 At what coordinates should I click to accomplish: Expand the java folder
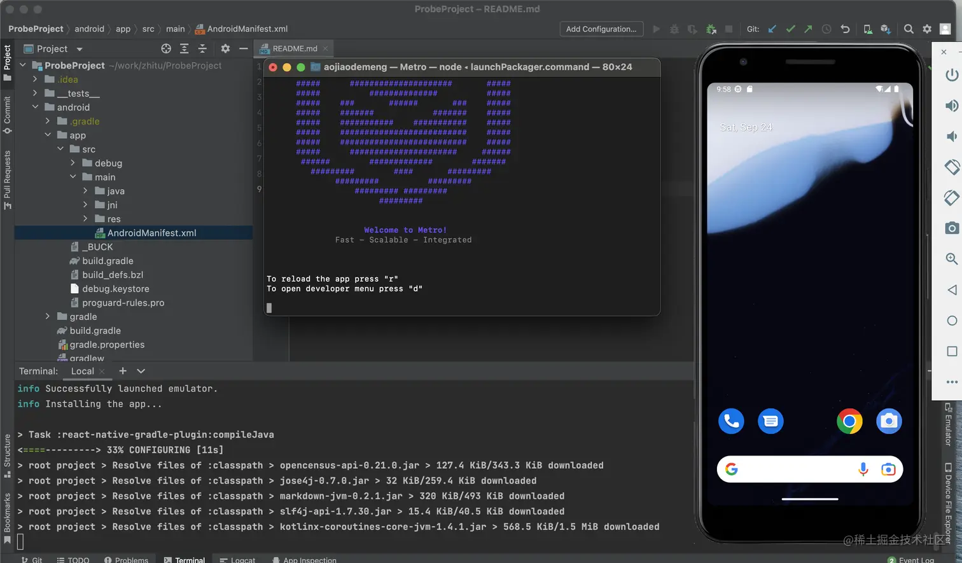coord(85,191)
